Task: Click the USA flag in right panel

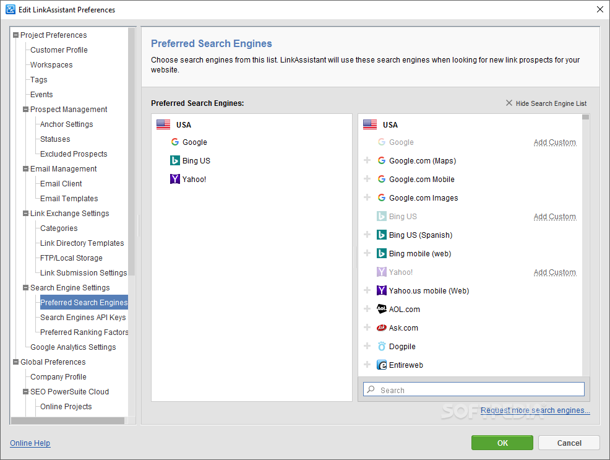Action: (x=370, y=124)
